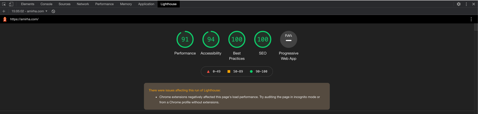Viewport: 478px width, 114px height.
Task: Switch to the Elements tab
Action: click(x=28, y=4)
